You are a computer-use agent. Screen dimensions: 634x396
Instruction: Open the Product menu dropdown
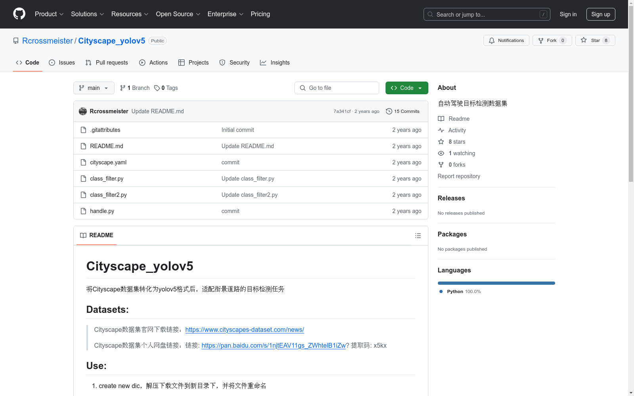coord(49,14)
